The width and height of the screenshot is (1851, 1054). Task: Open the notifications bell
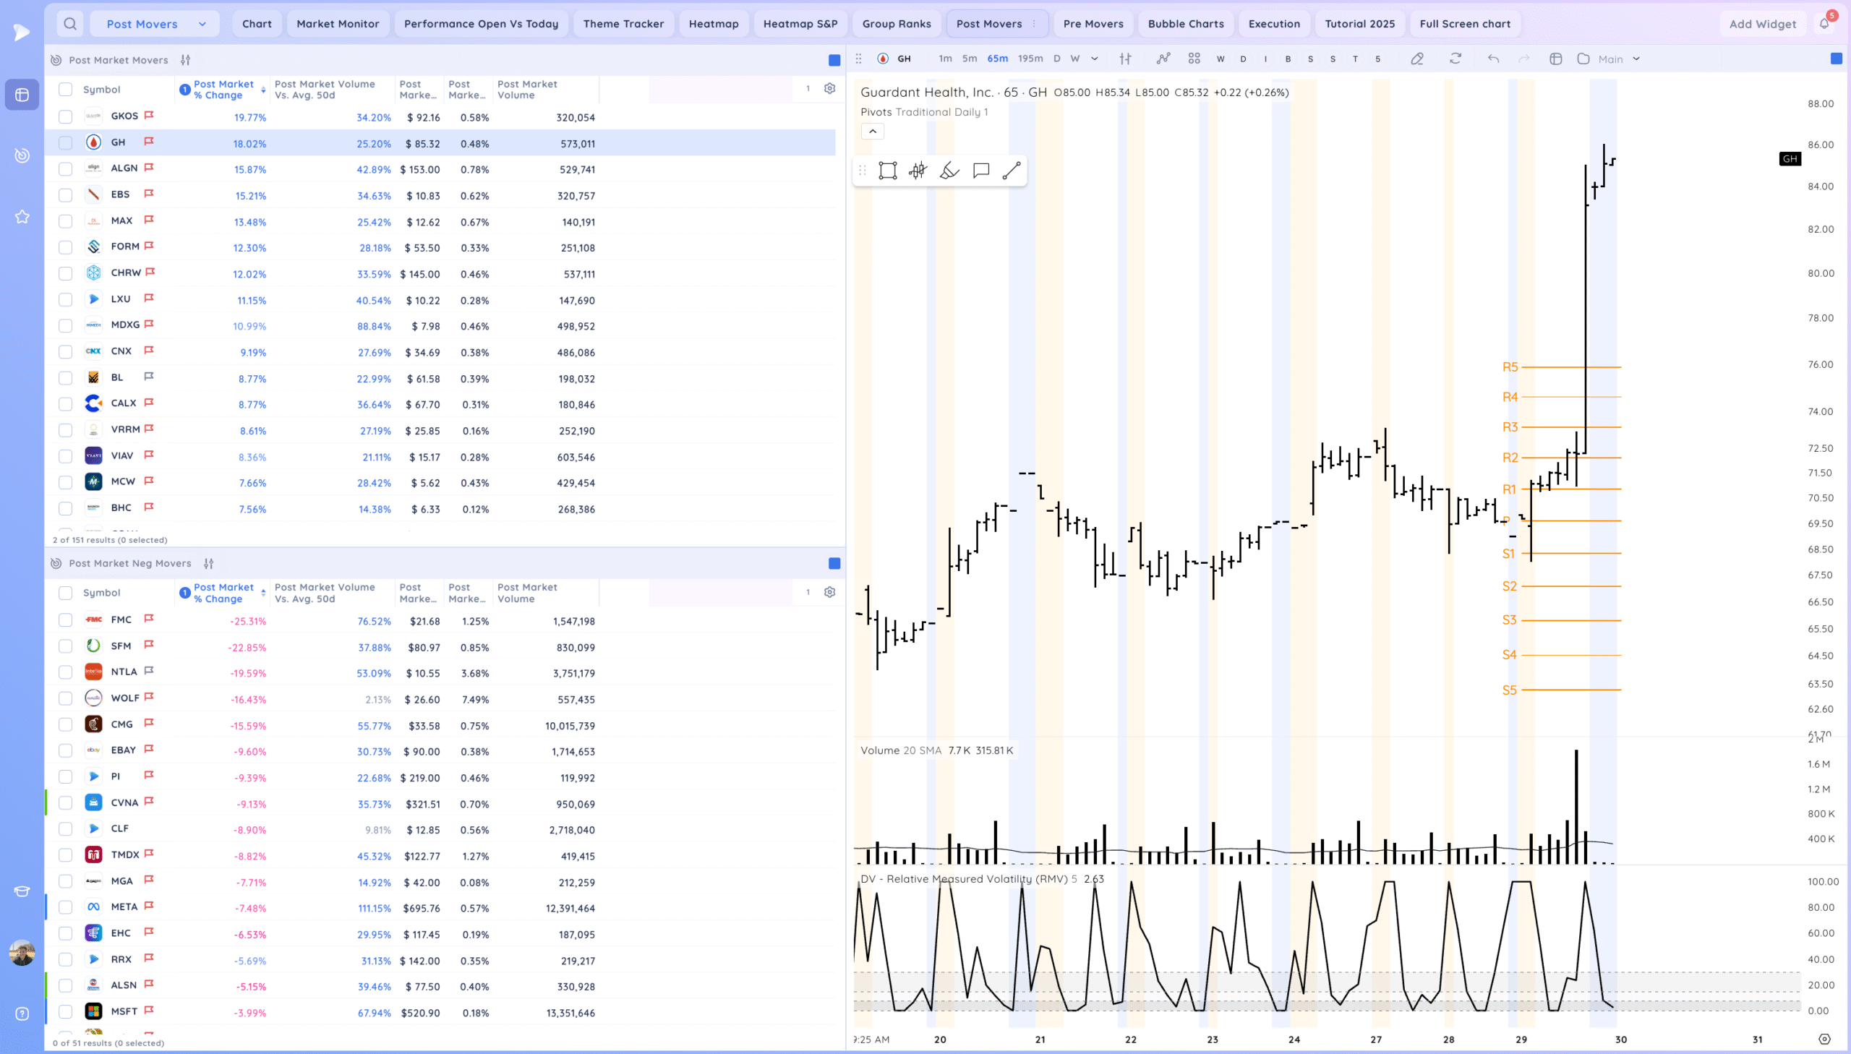pyautogui.click(x=1824, y=24)
